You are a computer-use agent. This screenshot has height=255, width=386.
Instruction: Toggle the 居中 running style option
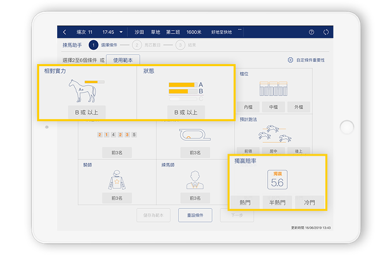click(274, 151)
